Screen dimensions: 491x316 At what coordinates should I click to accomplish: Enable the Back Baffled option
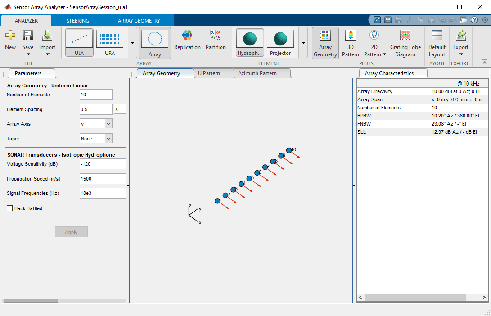(x=9, y=208)
